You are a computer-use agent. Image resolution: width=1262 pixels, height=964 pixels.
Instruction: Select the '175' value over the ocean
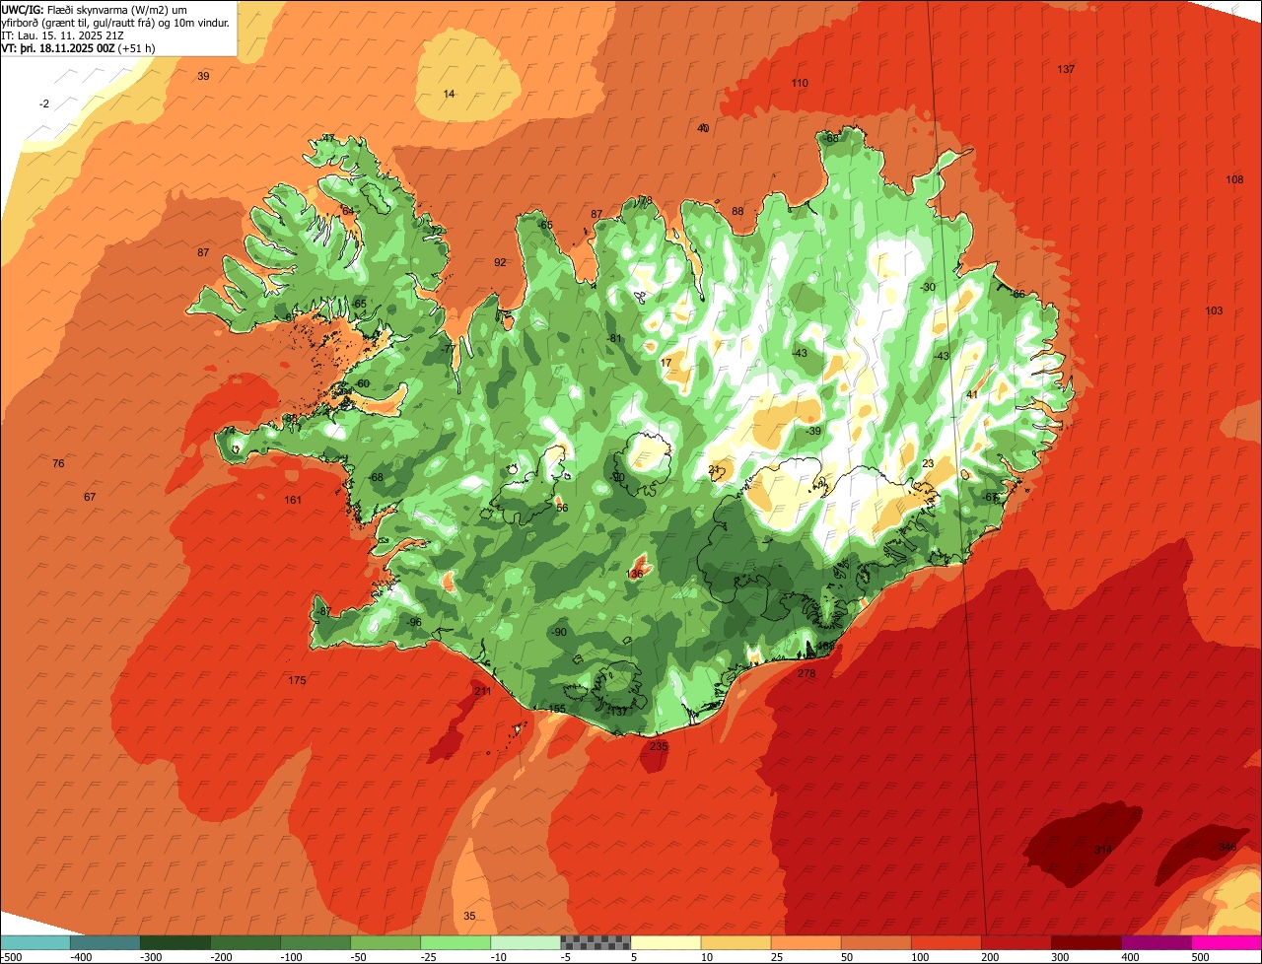point(297,680)
